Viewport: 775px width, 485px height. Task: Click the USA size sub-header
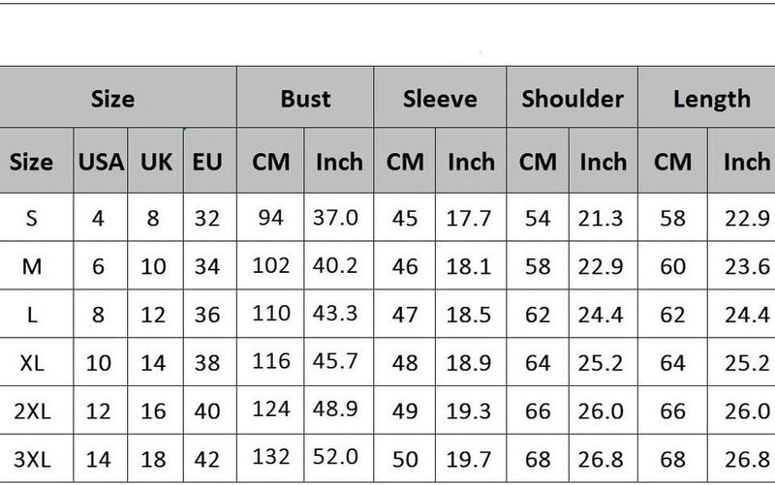[100, 162]
